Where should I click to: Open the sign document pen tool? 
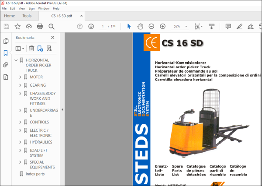(x=251, y=26)
